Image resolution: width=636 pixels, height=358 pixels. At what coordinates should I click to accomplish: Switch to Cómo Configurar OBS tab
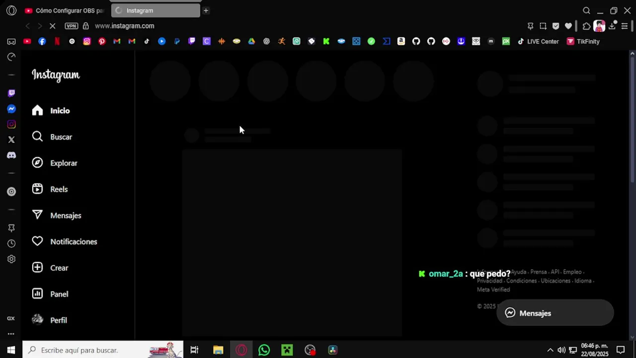[x=65, y=10]
